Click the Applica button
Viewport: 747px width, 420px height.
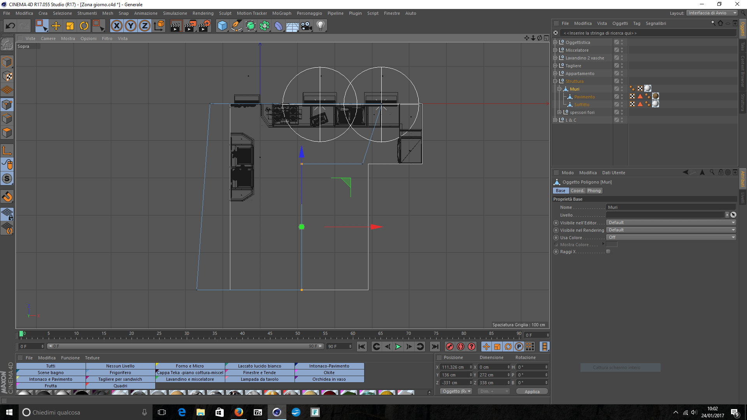(531, 392)
